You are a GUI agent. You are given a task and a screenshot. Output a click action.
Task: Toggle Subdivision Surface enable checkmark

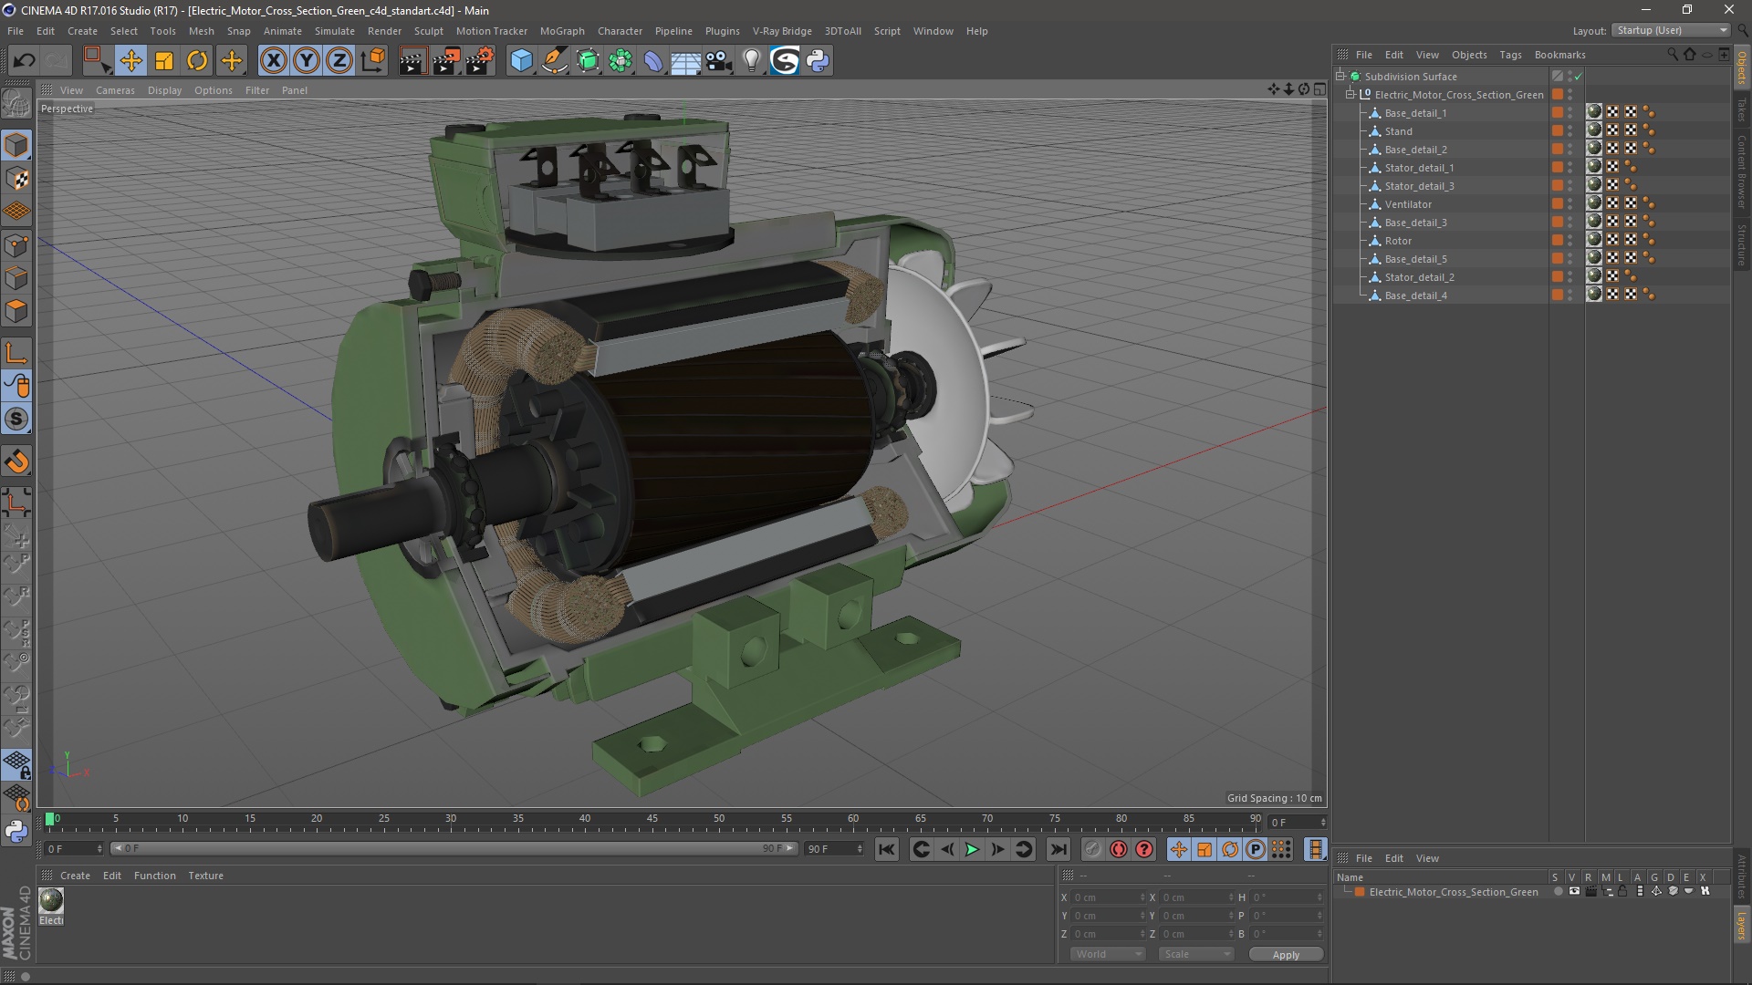coord(1578,77)
